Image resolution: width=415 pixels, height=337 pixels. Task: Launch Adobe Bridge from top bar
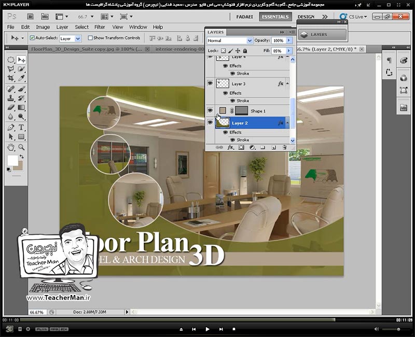tap(31, 17)
